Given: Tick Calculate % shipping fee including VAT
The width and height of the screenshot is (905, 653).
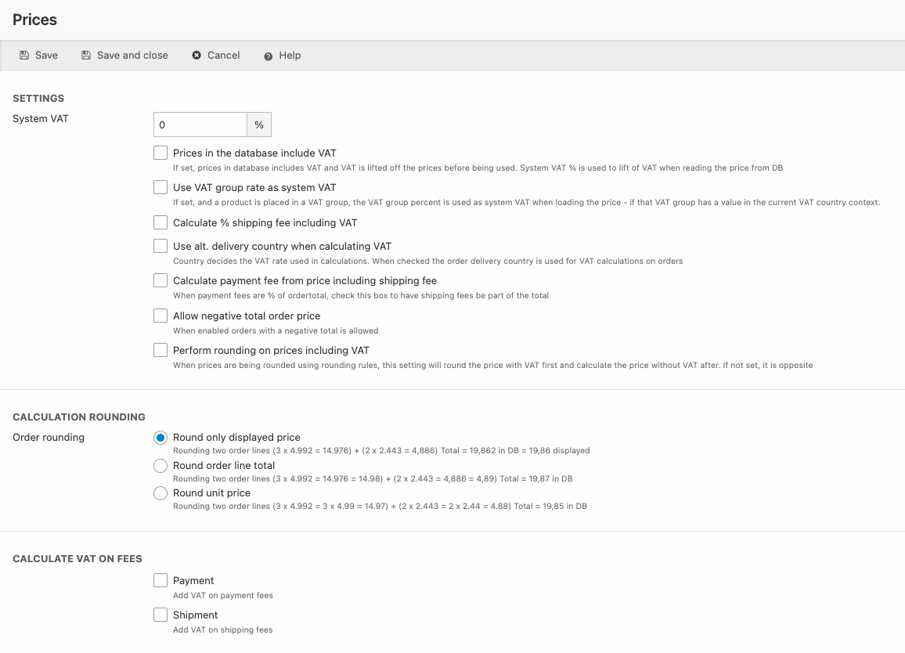Looking at the screenshot, I should (x=160, y=222).
